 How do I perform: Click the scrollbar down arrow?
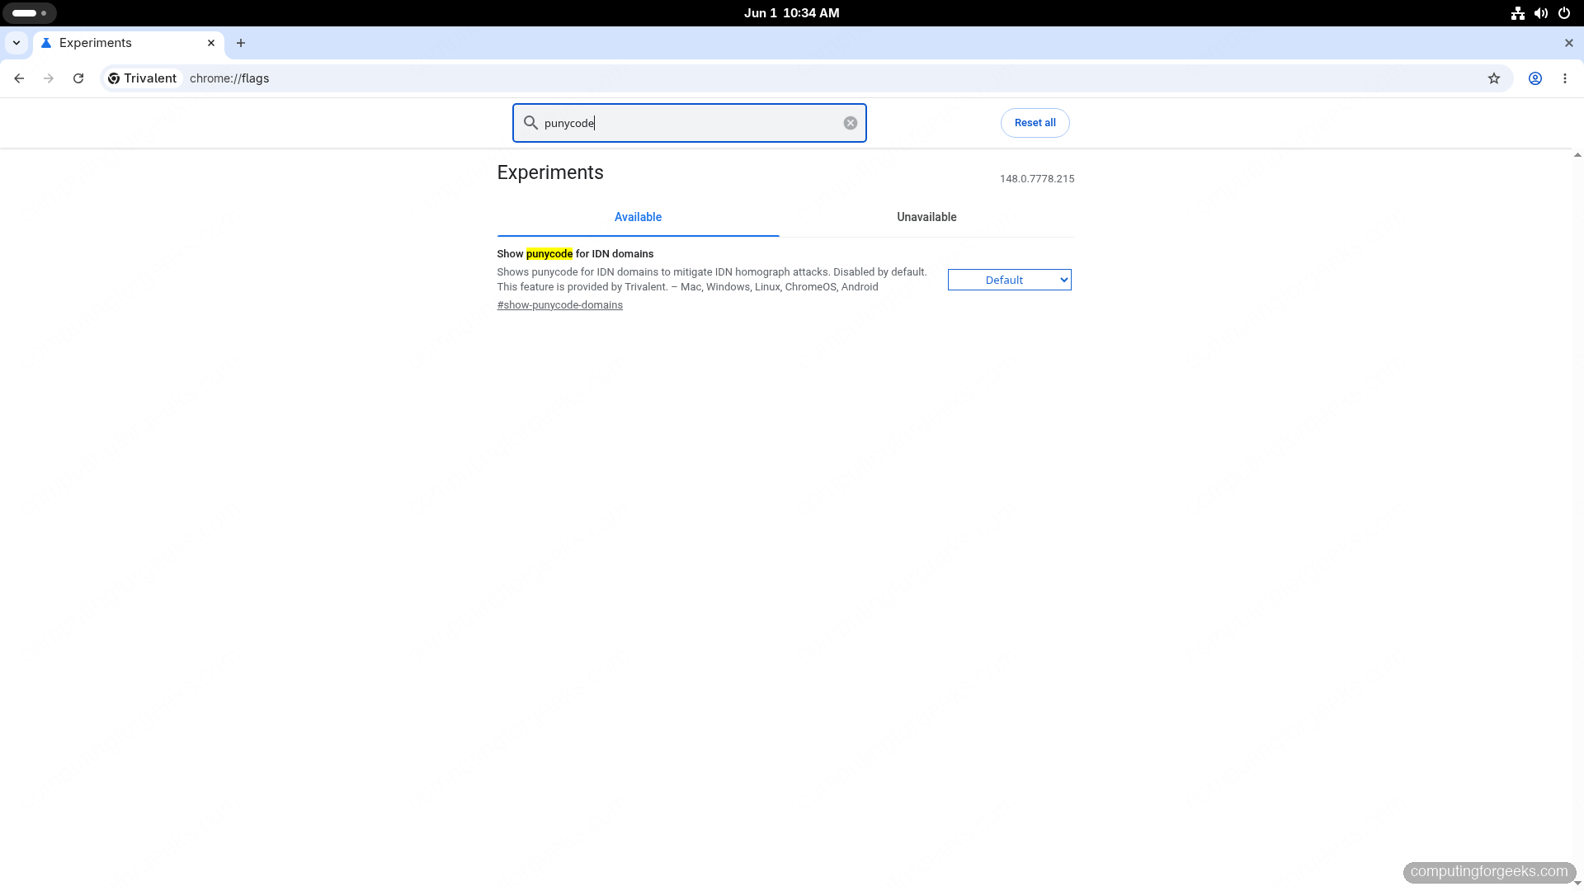coord(1577,884)
